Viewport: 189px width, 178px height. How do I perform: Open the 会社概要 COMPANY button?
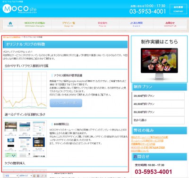[x=178, y=9]
